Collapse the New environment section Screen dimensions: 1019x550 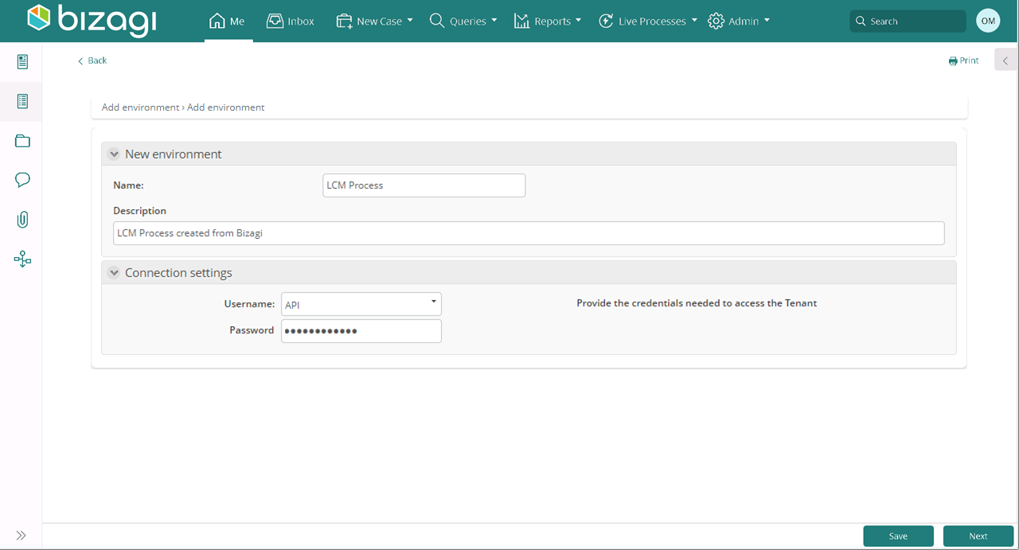pos(114,154)
